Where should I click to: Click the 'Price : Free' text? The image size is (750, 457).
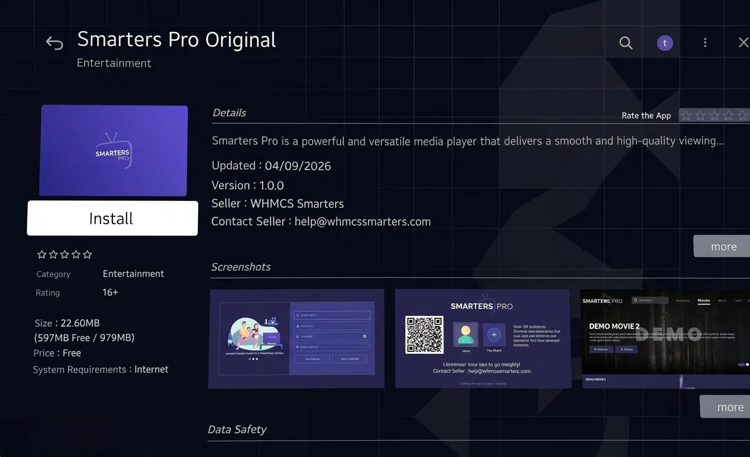tap(57, 353)
